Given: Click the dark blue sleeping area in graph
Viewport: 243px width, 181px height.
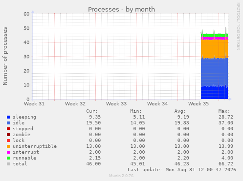Looking at the screenshot, I should (214, 93).
